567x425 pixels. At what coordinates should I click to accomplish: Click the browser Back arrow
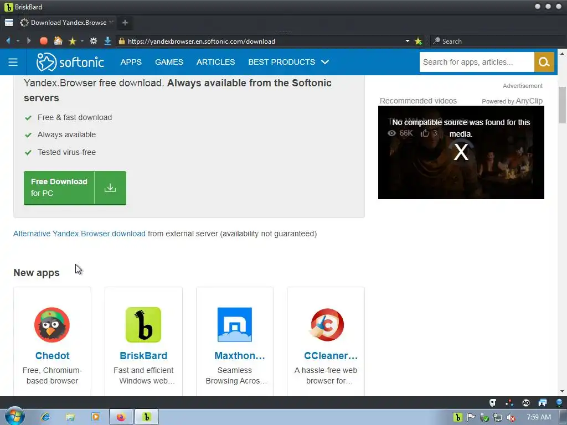pyautogui.click(x=8, y=41)
